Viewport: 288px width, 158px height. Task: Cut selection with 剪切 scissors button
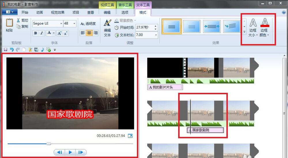point(22,20)
